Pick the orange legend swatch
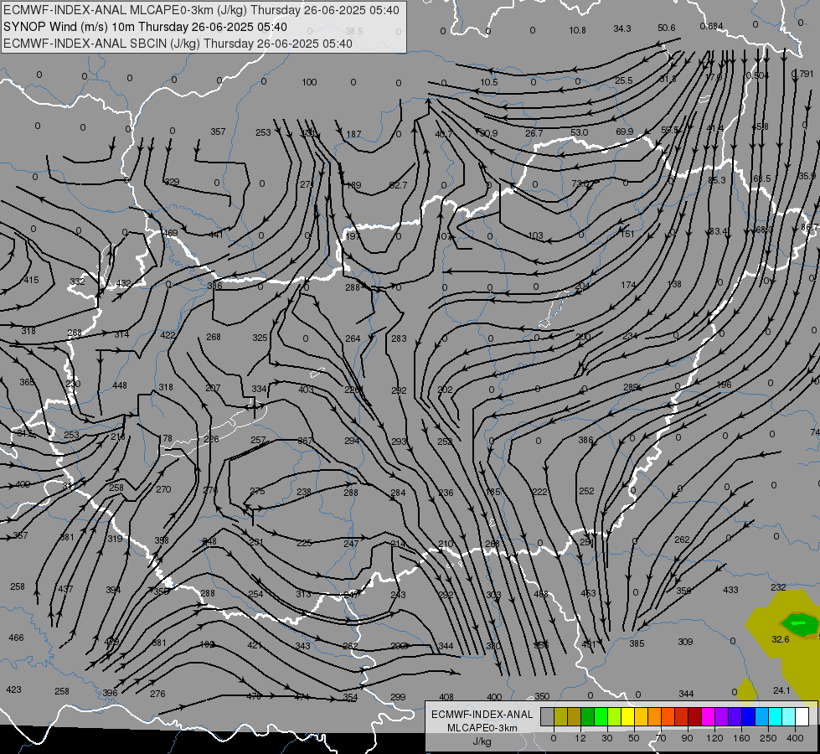 click(654, 716)
